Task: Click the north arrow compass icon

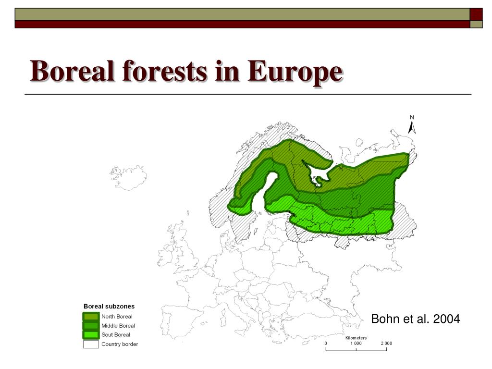Action: point(412,124)
